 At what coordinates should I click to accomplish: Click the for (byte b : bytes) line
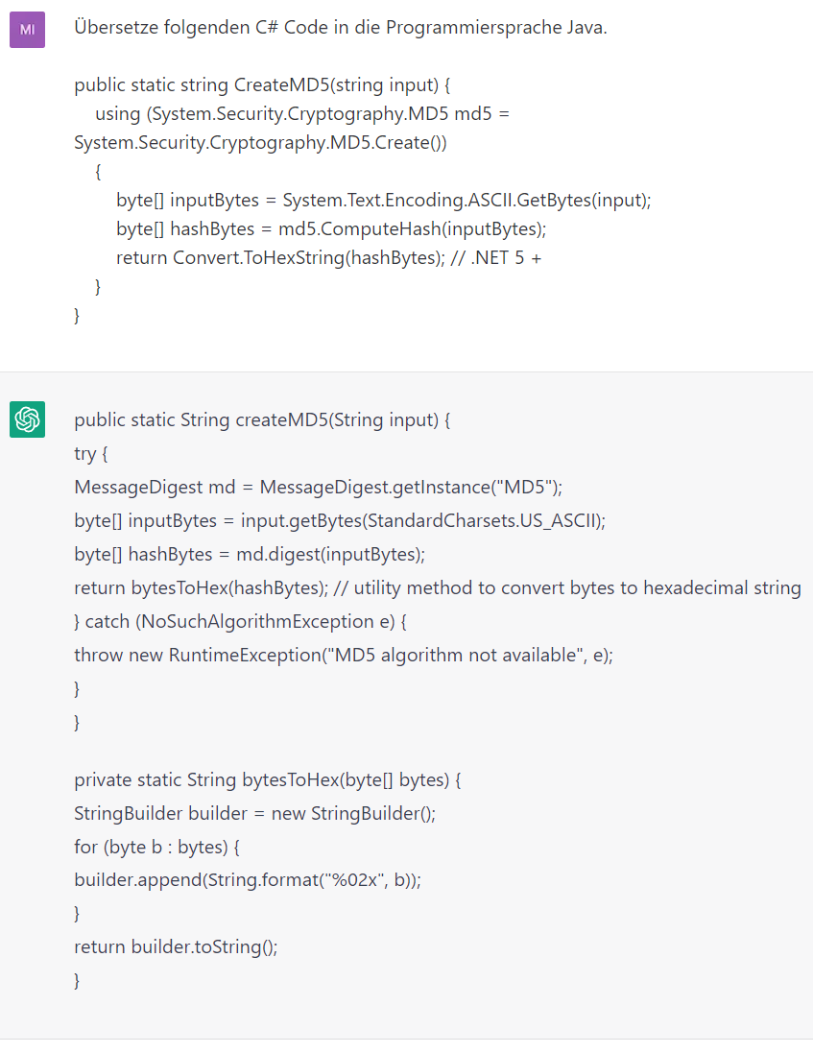[x=156, y=848]
